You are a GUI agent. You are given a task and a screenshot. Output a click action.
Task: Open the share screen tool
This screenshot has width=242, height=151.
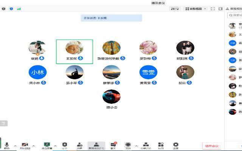(x=47, y=145)
